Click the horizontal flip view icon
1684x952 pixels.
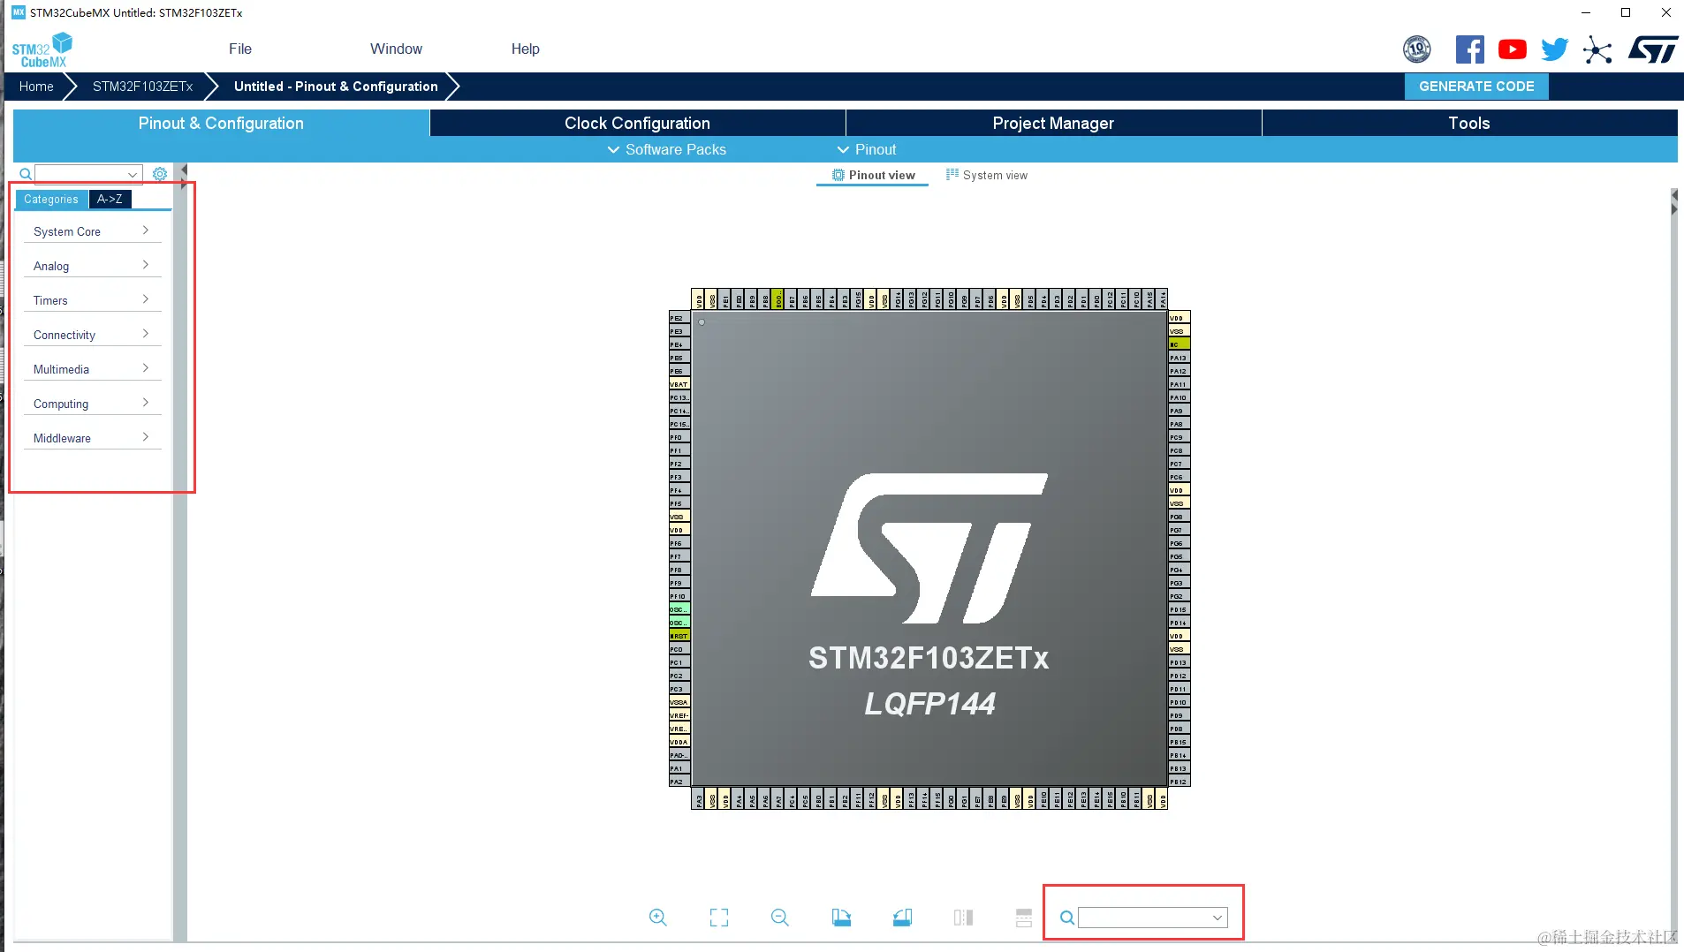pos(963,918)
